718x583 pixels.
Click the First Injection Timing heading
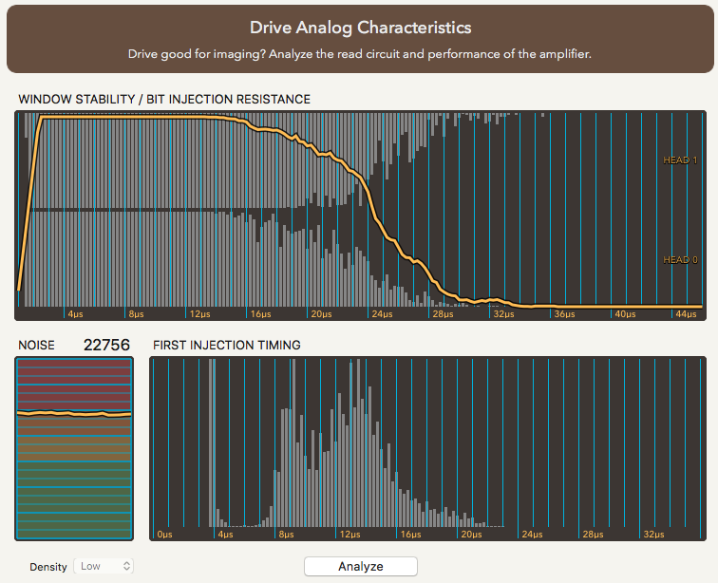pyautogui.click(x=226, y=345)
